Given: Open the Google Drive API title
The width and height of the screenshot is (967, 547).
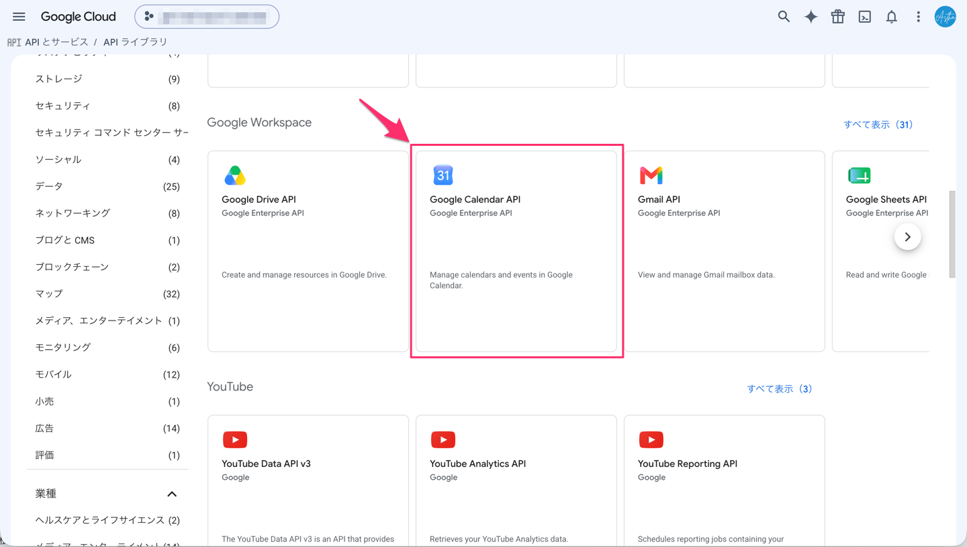Looking at the screenshot, I should coord(259,200).
